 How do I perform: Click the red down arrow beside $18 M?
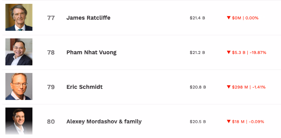(229, 122)
